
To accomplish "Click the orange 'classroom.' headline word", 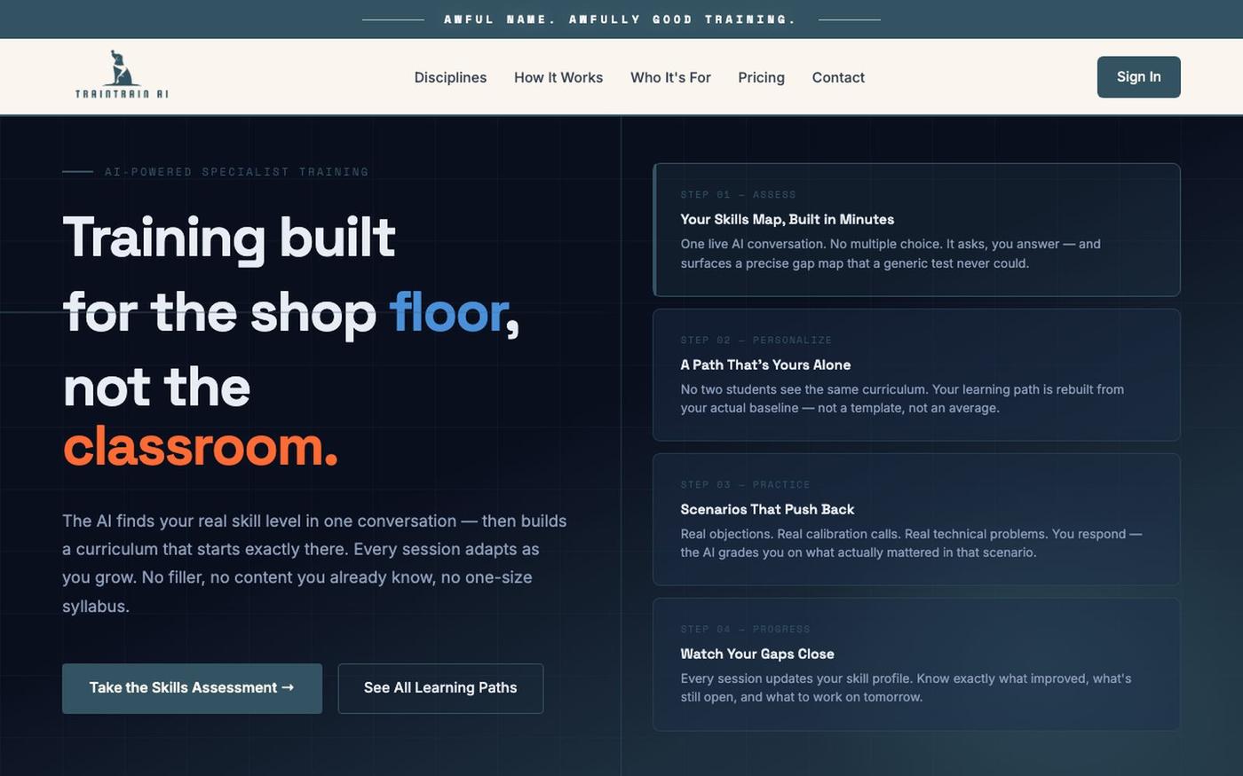I will pyautogui.click(x=201, y=446).
